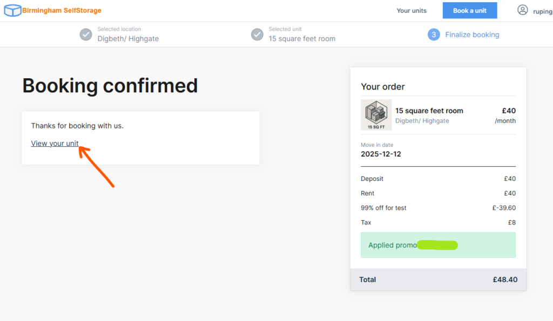Click the Applied promo confirmation banner

pos(438,244)
